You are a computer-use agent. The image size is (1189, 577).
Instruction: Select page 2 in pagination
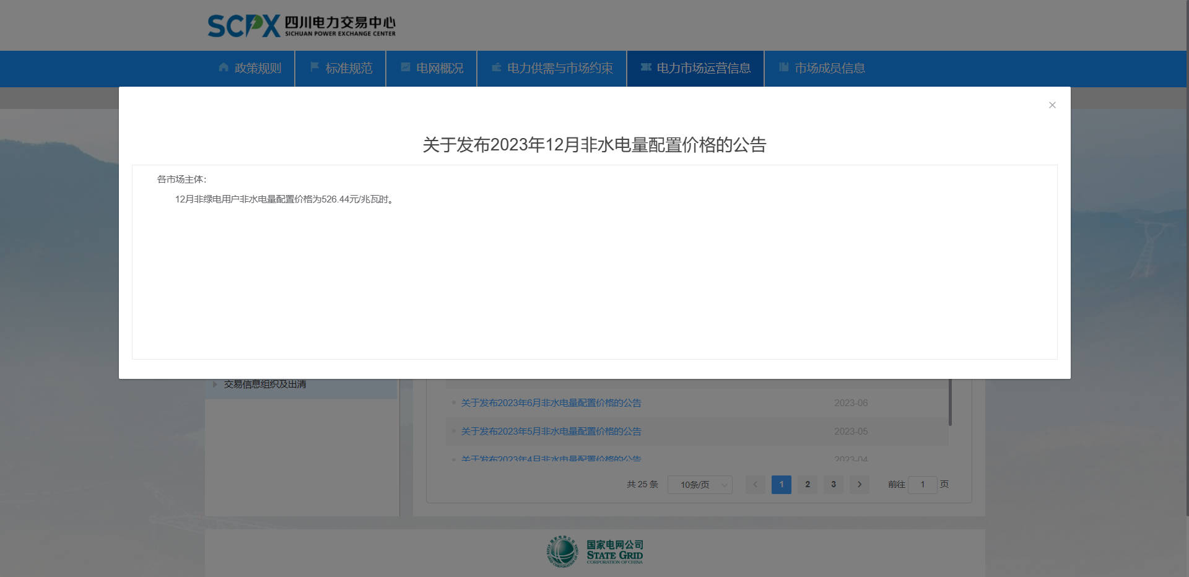[x=808, y=485]
